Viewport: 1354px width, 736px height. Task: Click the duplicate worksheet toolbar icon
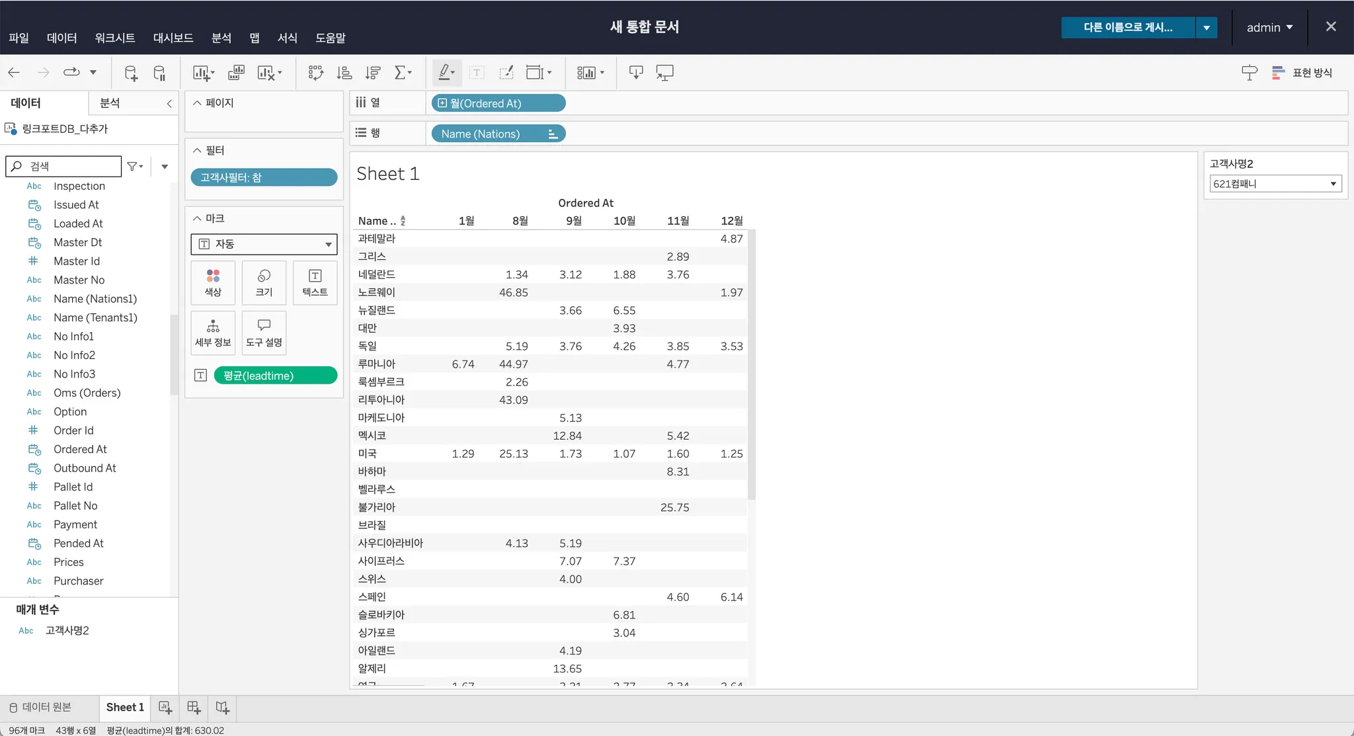(x=236, y=73)
